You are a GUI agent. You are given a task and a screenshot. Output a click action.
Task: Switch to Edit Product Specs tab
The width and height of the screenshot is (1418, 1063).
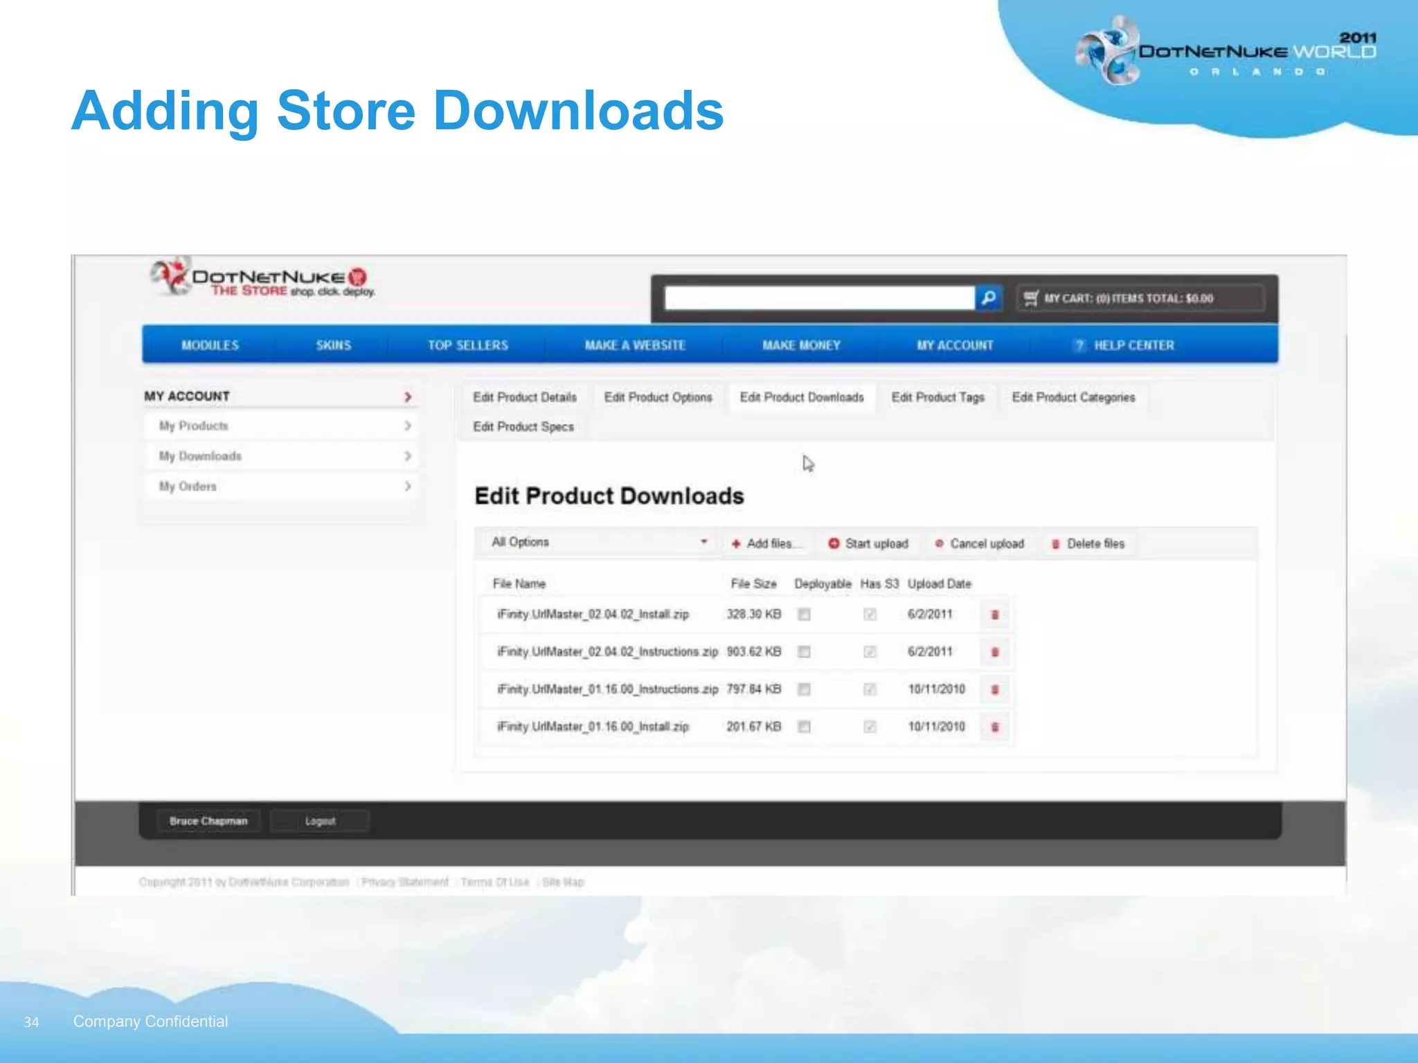coord(523,426)
